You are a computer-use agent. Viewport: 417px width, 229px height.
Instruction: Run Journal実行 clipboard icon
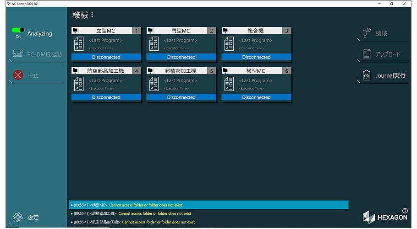(367, 75)
